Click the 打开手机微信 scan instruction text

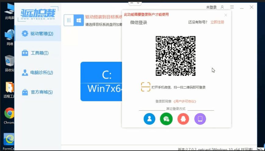click(179, 87)
